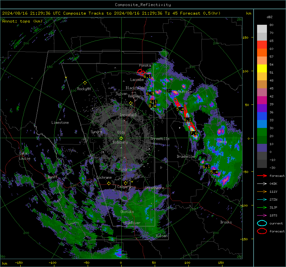
Task: Click the green swatch between 30 and 20 dBZ
Action: 262,132
